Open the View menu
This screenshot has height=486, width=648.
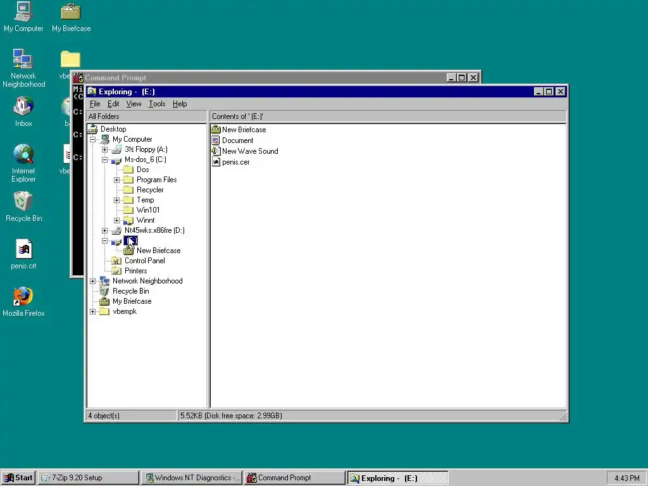point(134,104)
